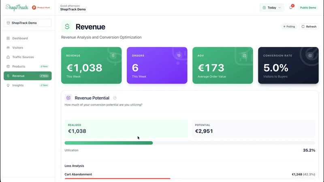Screen dimensions: 324x182
Task: Click the Good afternoon greeting text
Action: (70, 6)
